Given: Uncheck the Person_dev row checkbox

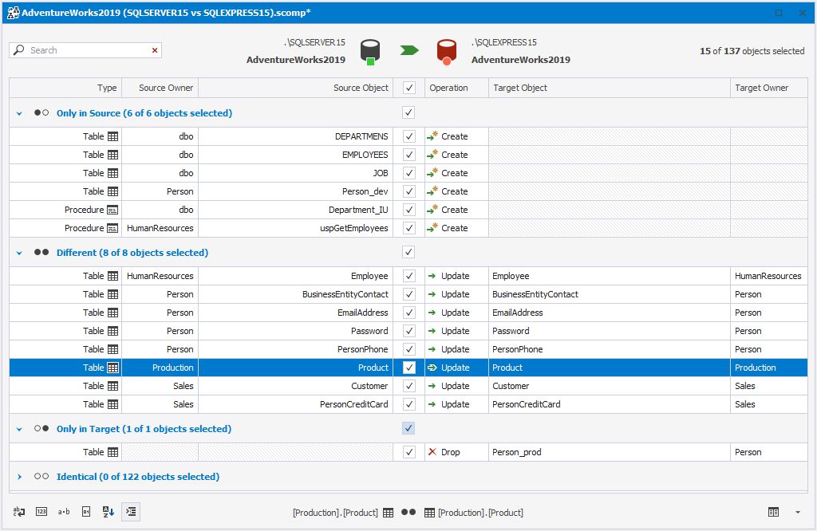Looking at the screenshot, I should 409,191.
